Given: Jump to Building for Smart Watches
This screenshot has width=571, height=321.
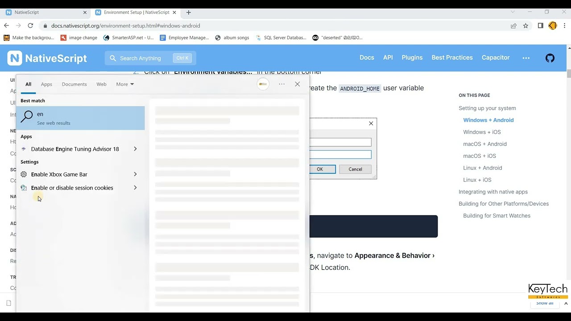Looking at the screenshot, I should 497,216.
